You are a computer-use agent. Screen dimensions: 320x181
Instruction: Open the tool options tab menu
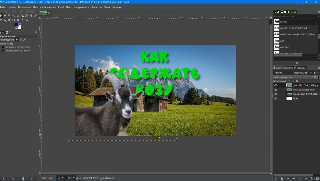36,33
